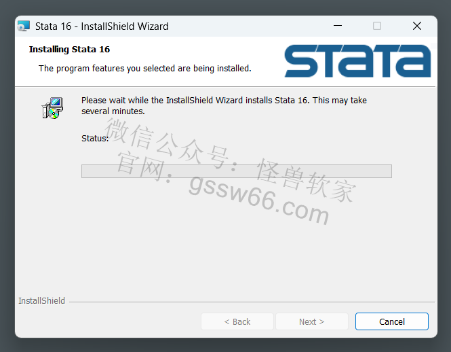The image size is (451, 352).
Task: Click the InstallShield footer label
Action: pyautogui.click(x=41, y=300)
